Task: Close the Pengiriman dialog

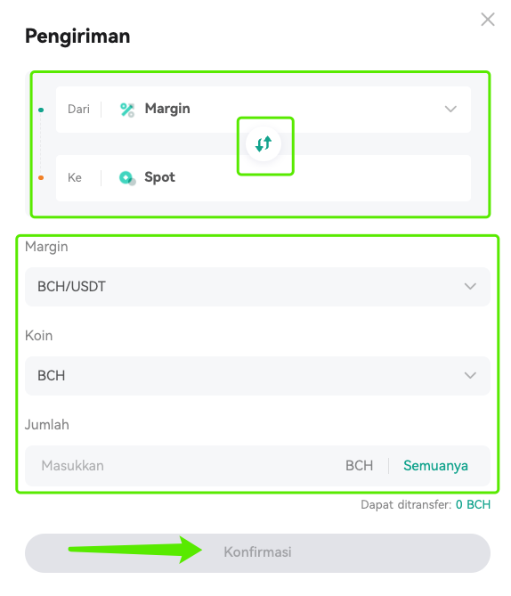Action: pyautogui.click(x=488, y=20)
